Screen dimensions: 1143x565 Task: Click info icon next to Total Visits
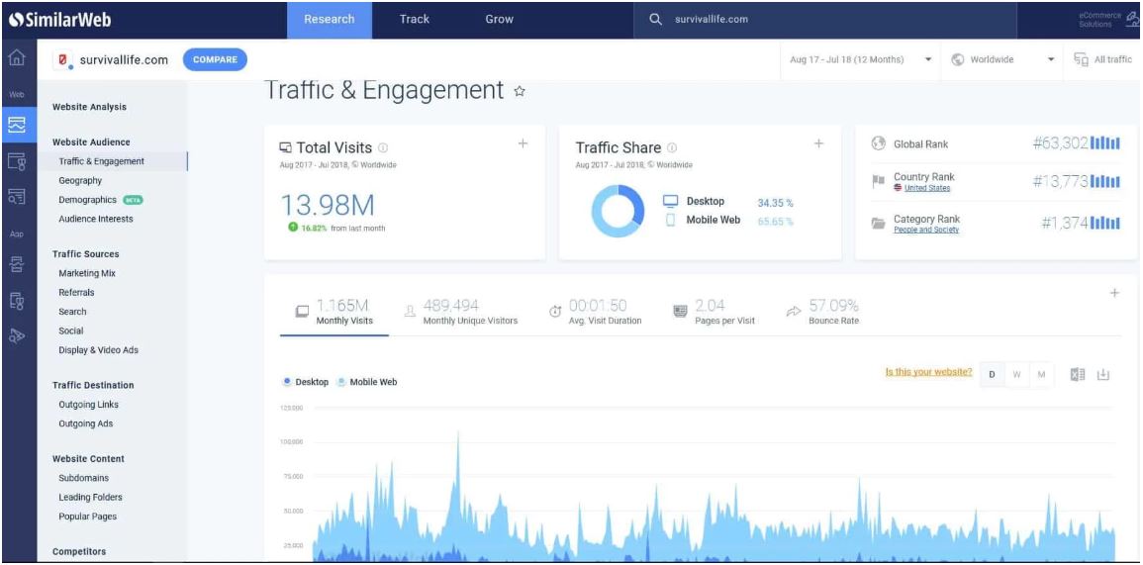pos(383,148)
